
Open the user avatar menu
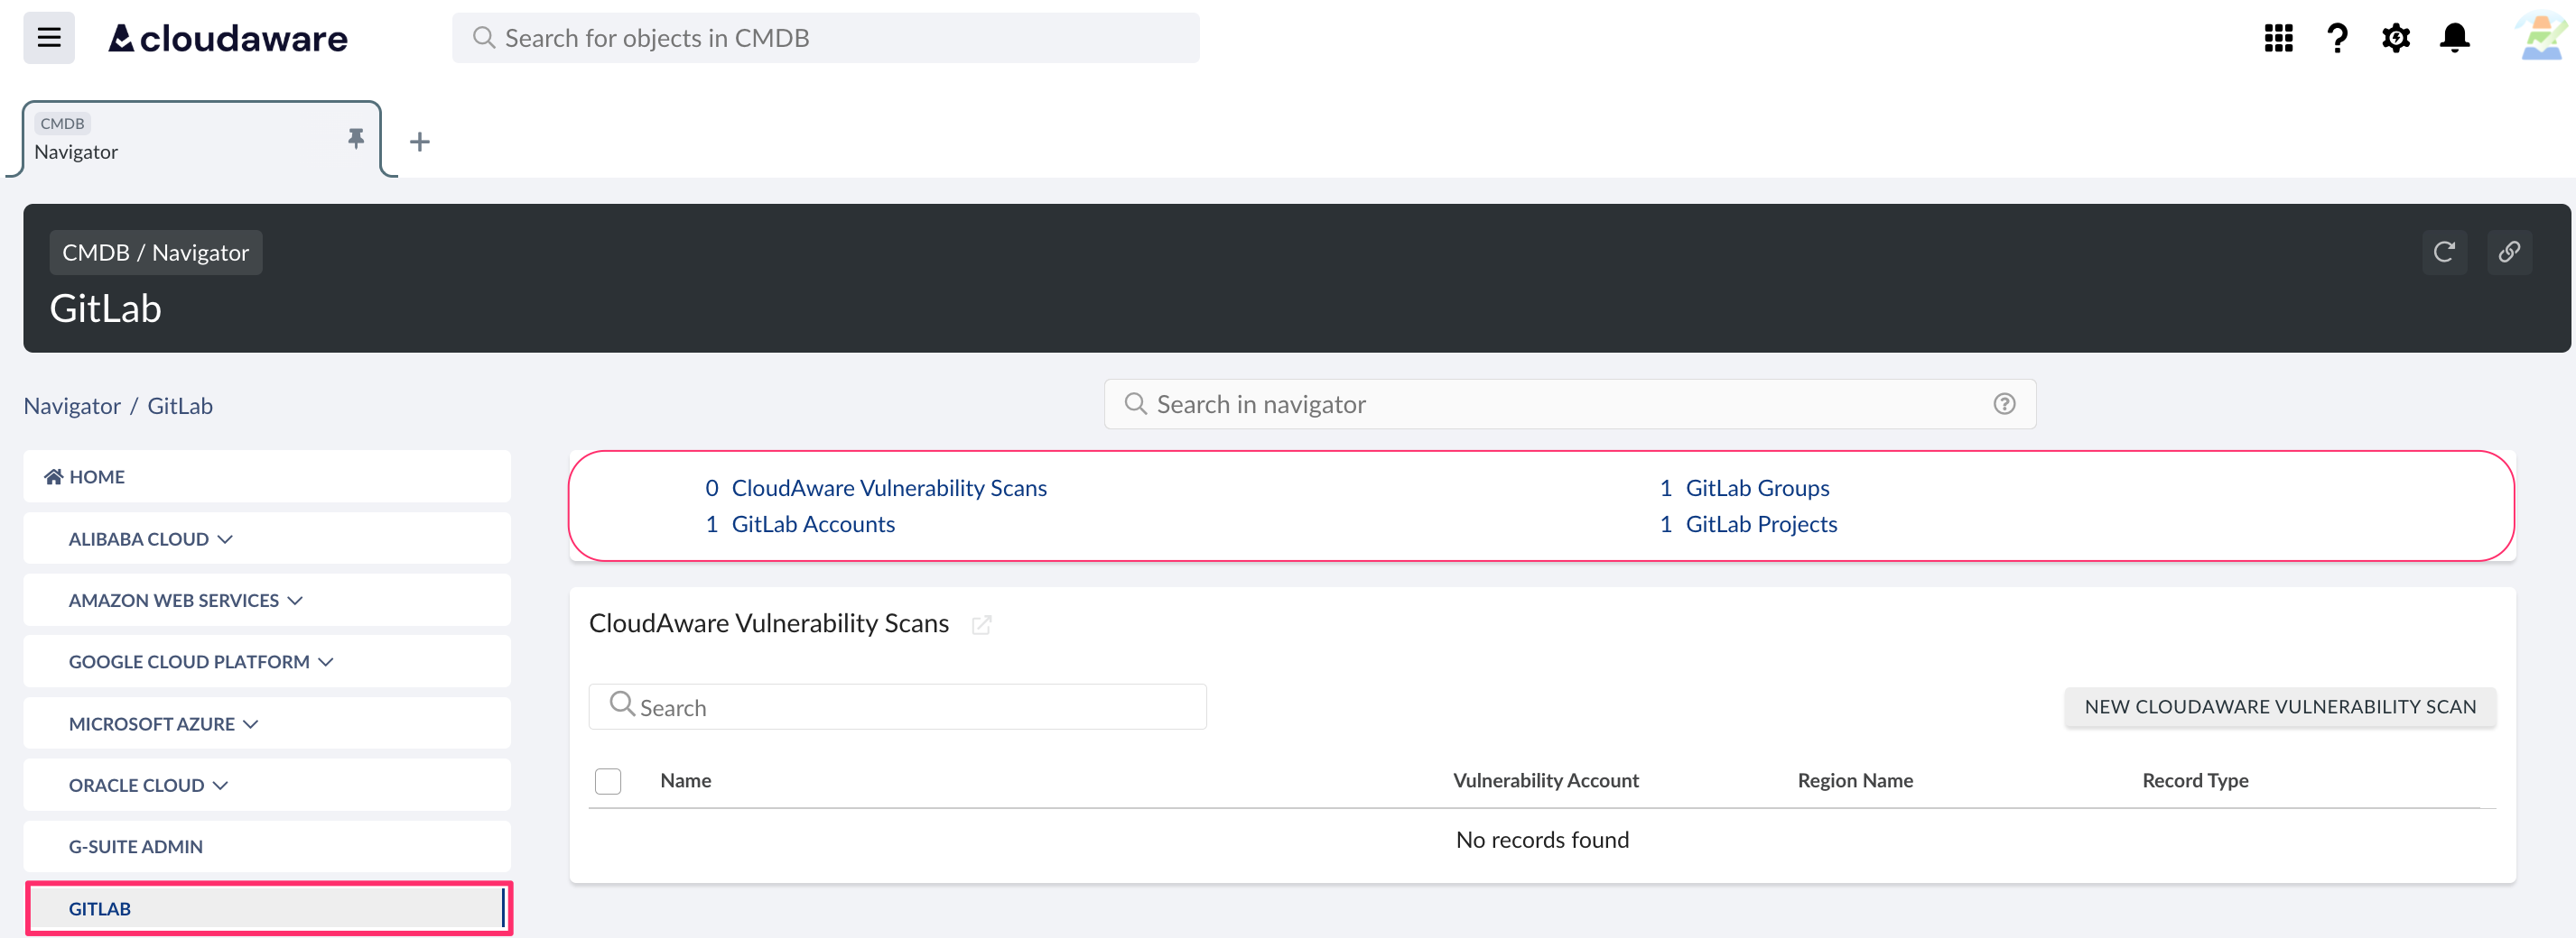(x=2541, y=37)
